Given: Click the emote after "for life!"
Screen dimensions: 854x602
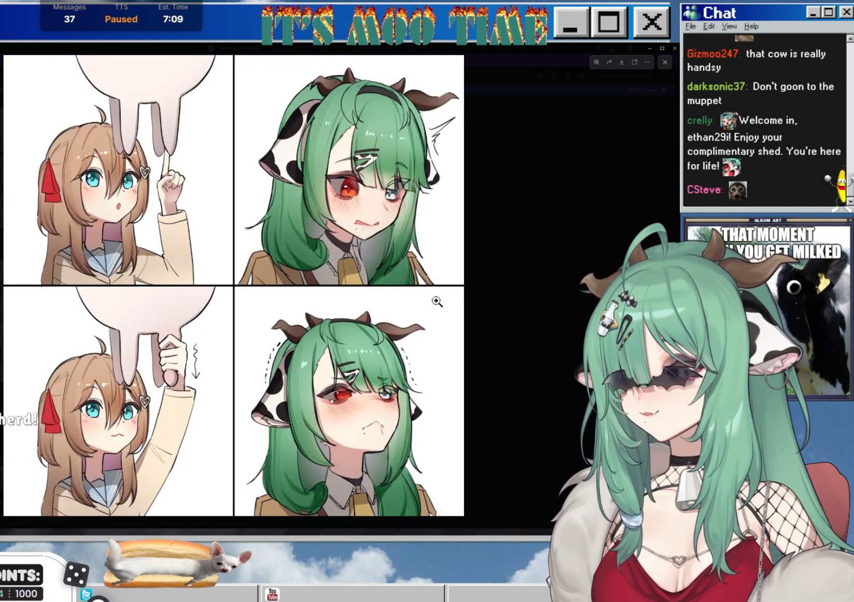Looking at the screenshot, I should (x=731, y=166).
